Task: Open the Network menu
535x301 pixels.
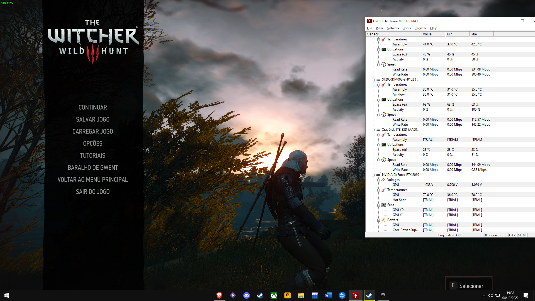Action: (x=393, y=28)
